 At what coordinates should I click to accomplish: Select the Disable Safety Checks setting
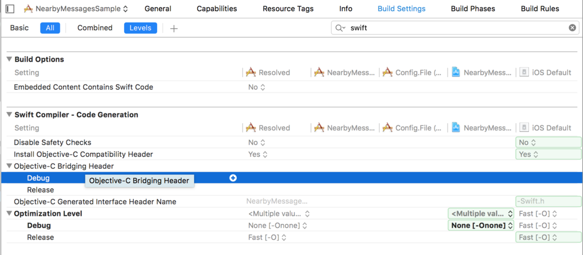52,143
